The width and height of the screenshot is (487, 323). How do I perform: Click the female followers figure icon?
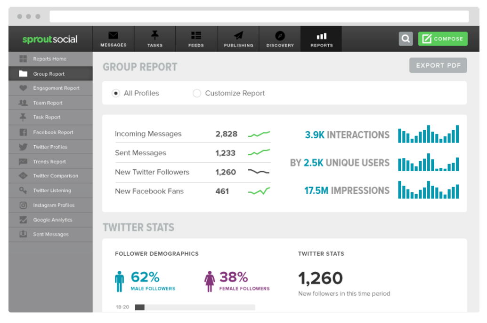point(210,282)
